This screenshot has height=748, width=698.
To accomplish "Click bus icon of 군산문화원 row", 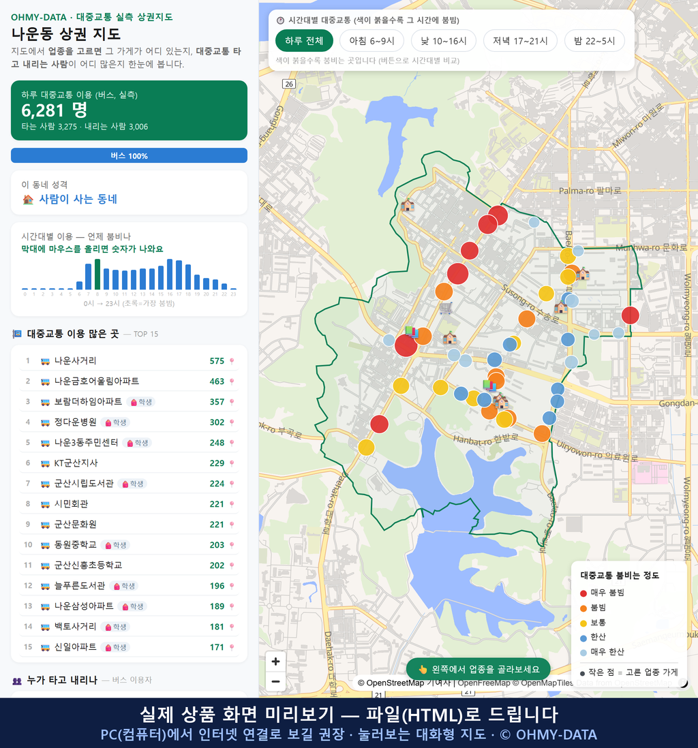I will 46,525.
